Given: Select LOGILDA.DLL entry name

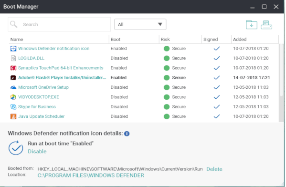Looking at the screenshot, I should (31, 58).
